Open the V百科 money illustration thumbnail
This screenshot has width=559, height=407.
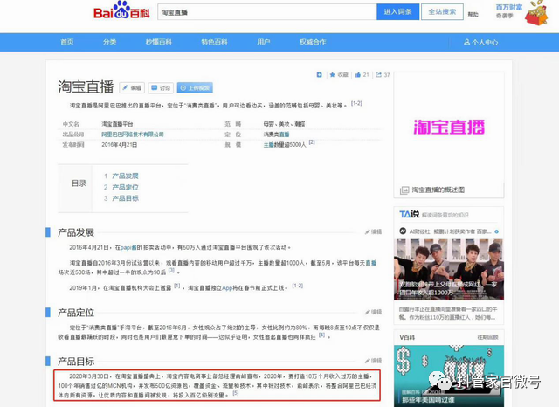point(449,376)
